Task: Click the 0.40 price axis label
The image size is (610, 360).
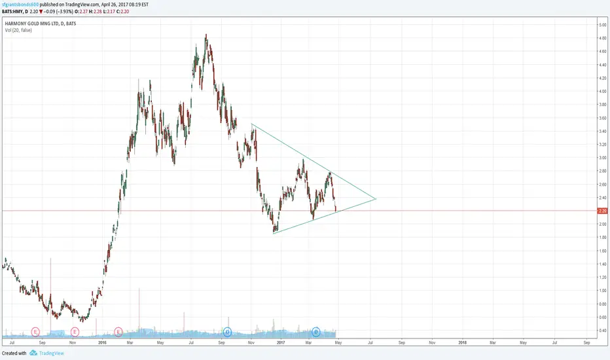Action: tap(603, 331)
